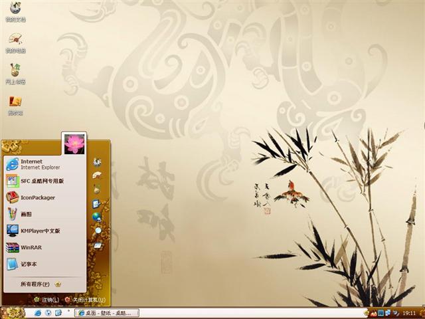Click the network computers tray icon
Viewport: 425px width, 319px height.
click(388, 313)
